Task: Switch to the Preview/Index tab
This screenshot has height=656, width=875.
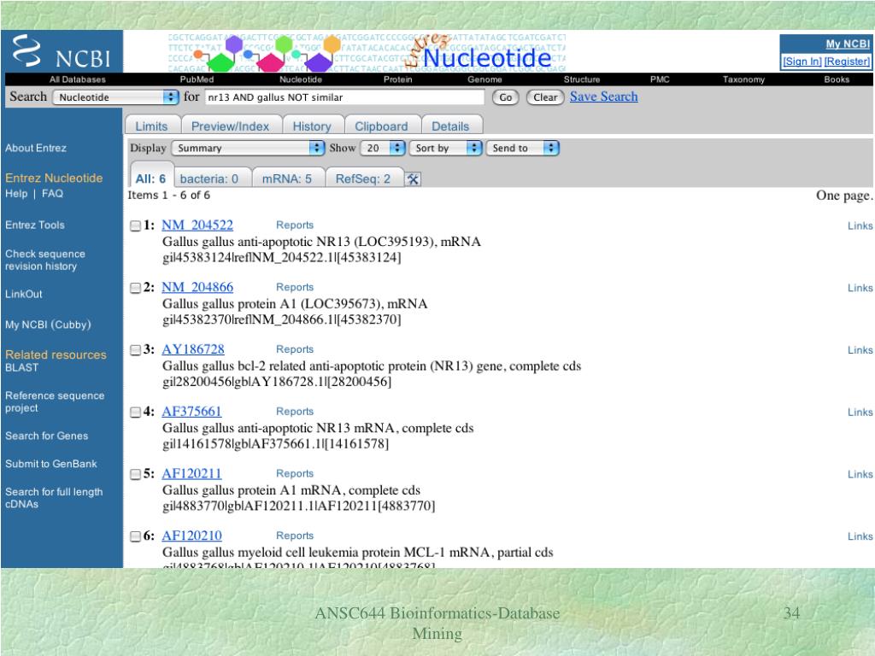Action: [x=231, y=126]
